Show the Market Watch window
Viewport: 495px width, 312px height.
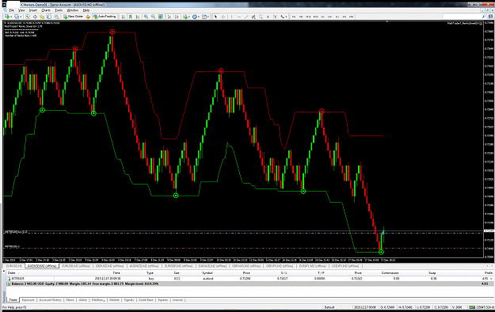[x=28, y=17]
